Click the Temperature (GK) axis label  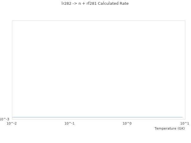tap(170, 128)
